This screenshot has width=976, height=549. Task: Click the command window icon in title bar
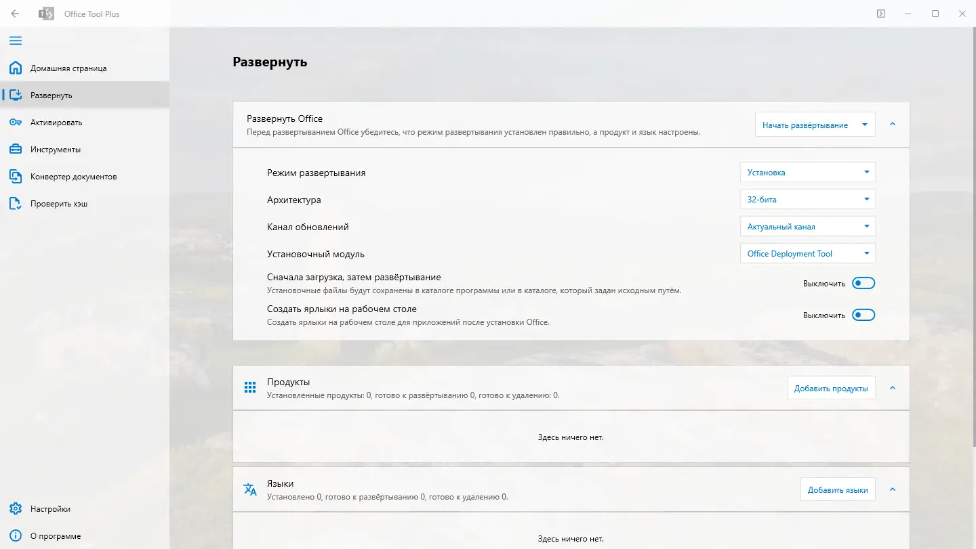[880, 14]
